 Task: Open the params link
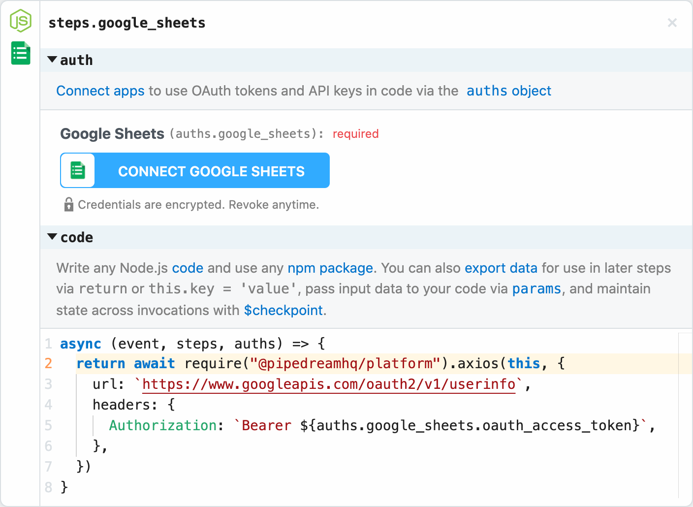tap(536, 289)
